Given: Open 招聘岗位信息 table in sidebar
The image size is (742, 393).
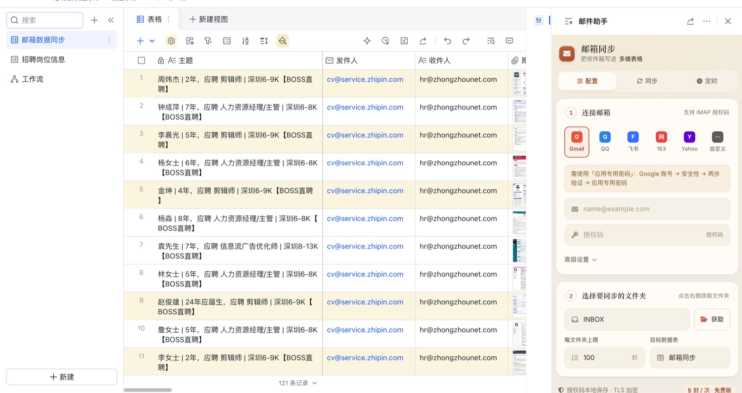Looking at the screenshot, I should (x=62, y=59).
